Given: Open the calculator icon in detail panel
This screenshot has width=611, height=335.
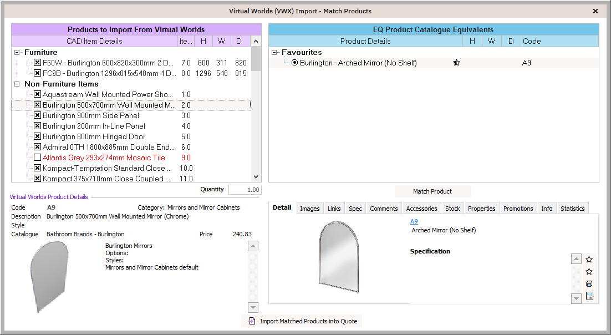Looking at the screenshot, I should (589, 296).
